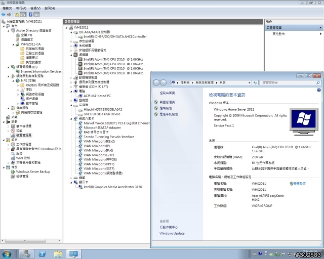Select the 服務 node under 設定
This screenshot has width=324, height=259.
(19, 153)
